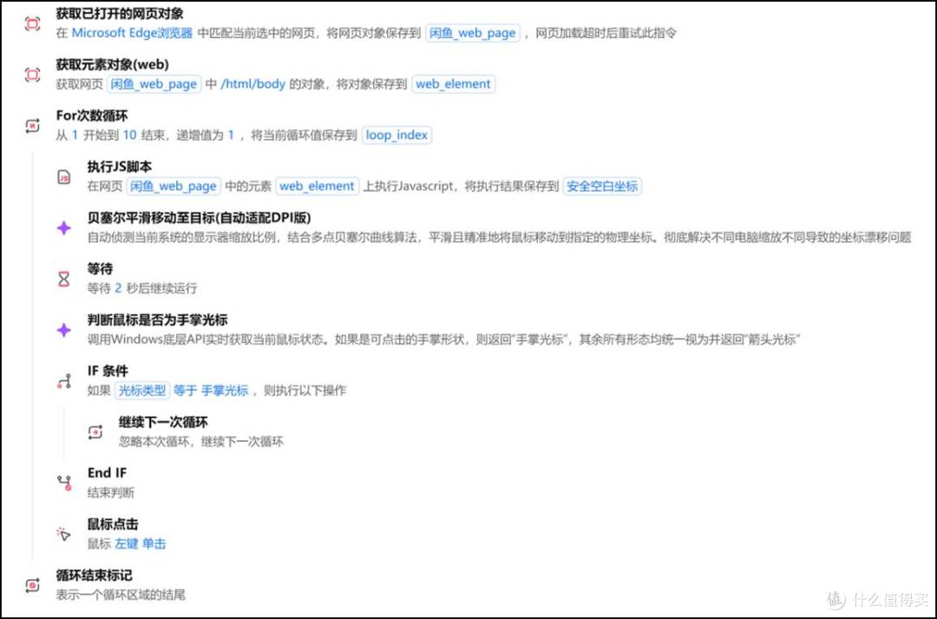The width and height of the screenshot is (937, 619).
Task: Click the 安全空白坐标 variable tag
Action: (602, 186)
